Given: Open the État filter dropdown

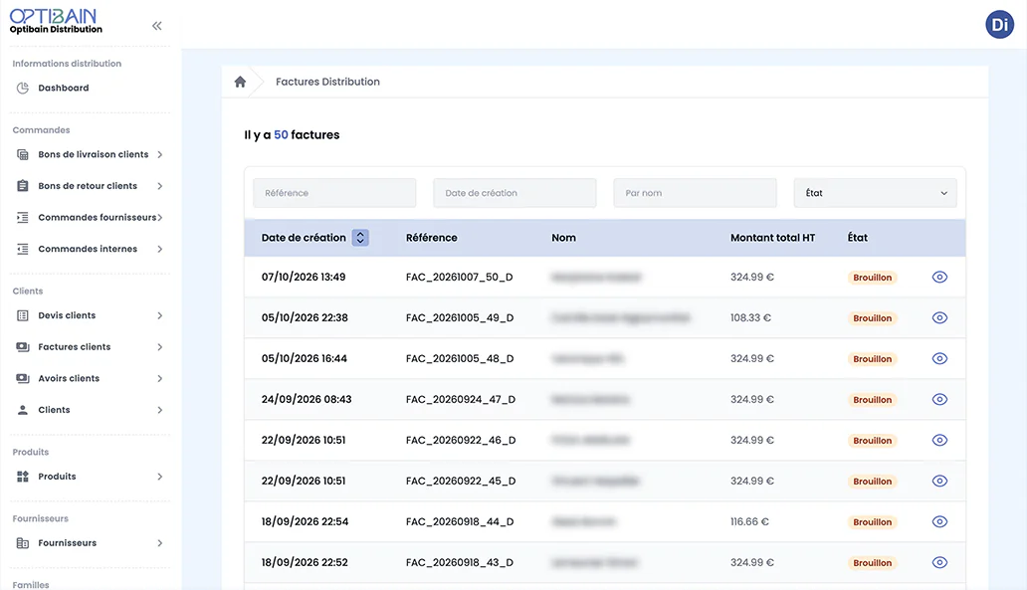Looking at the screenshot, I should (x=875, y=193).
